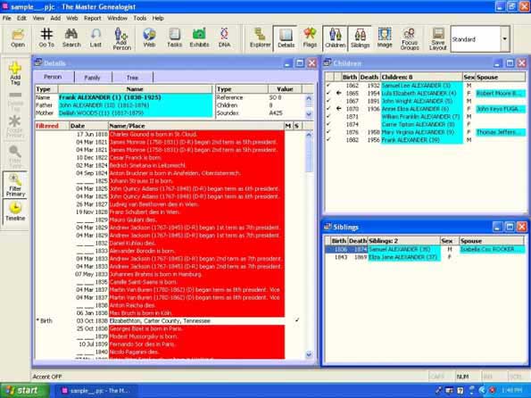This screenshot has width=531, height=398.
Task: Toggle the Children window icon
Action: 335,38
